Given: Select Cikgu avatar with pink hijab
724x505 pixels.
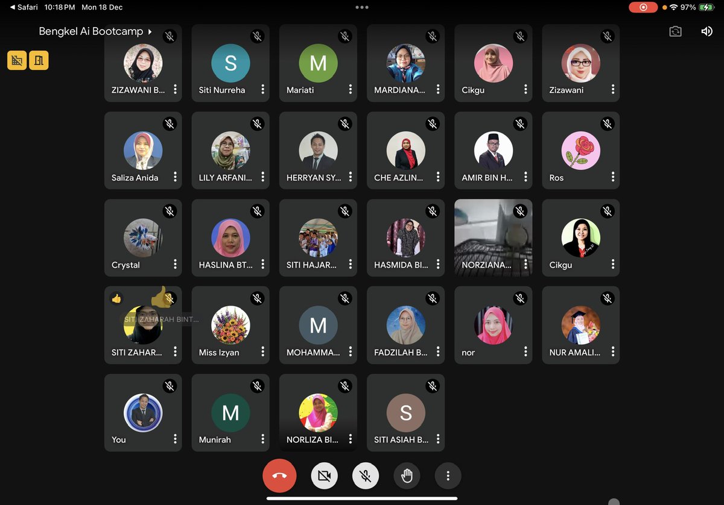Looking at the screenshot, I should coord(493,63).
